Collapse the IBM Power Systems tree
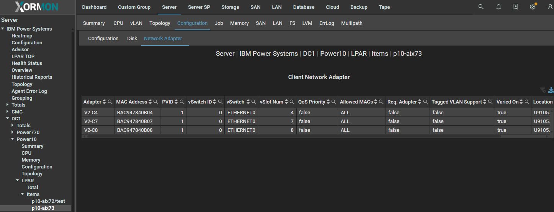This screenshot has width=554, height=212. [3, 29]
